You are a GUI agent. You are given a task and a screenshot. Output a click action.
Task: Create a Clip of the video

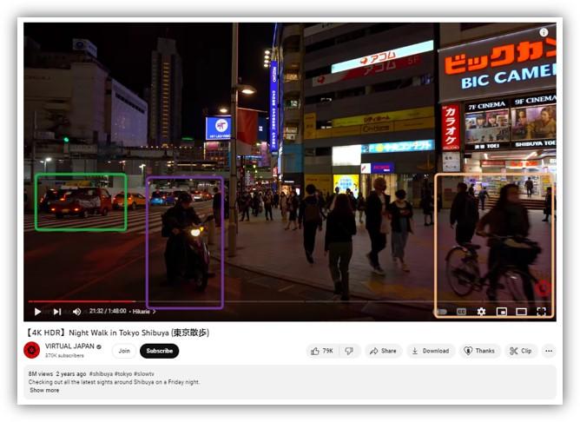point(520,351)
